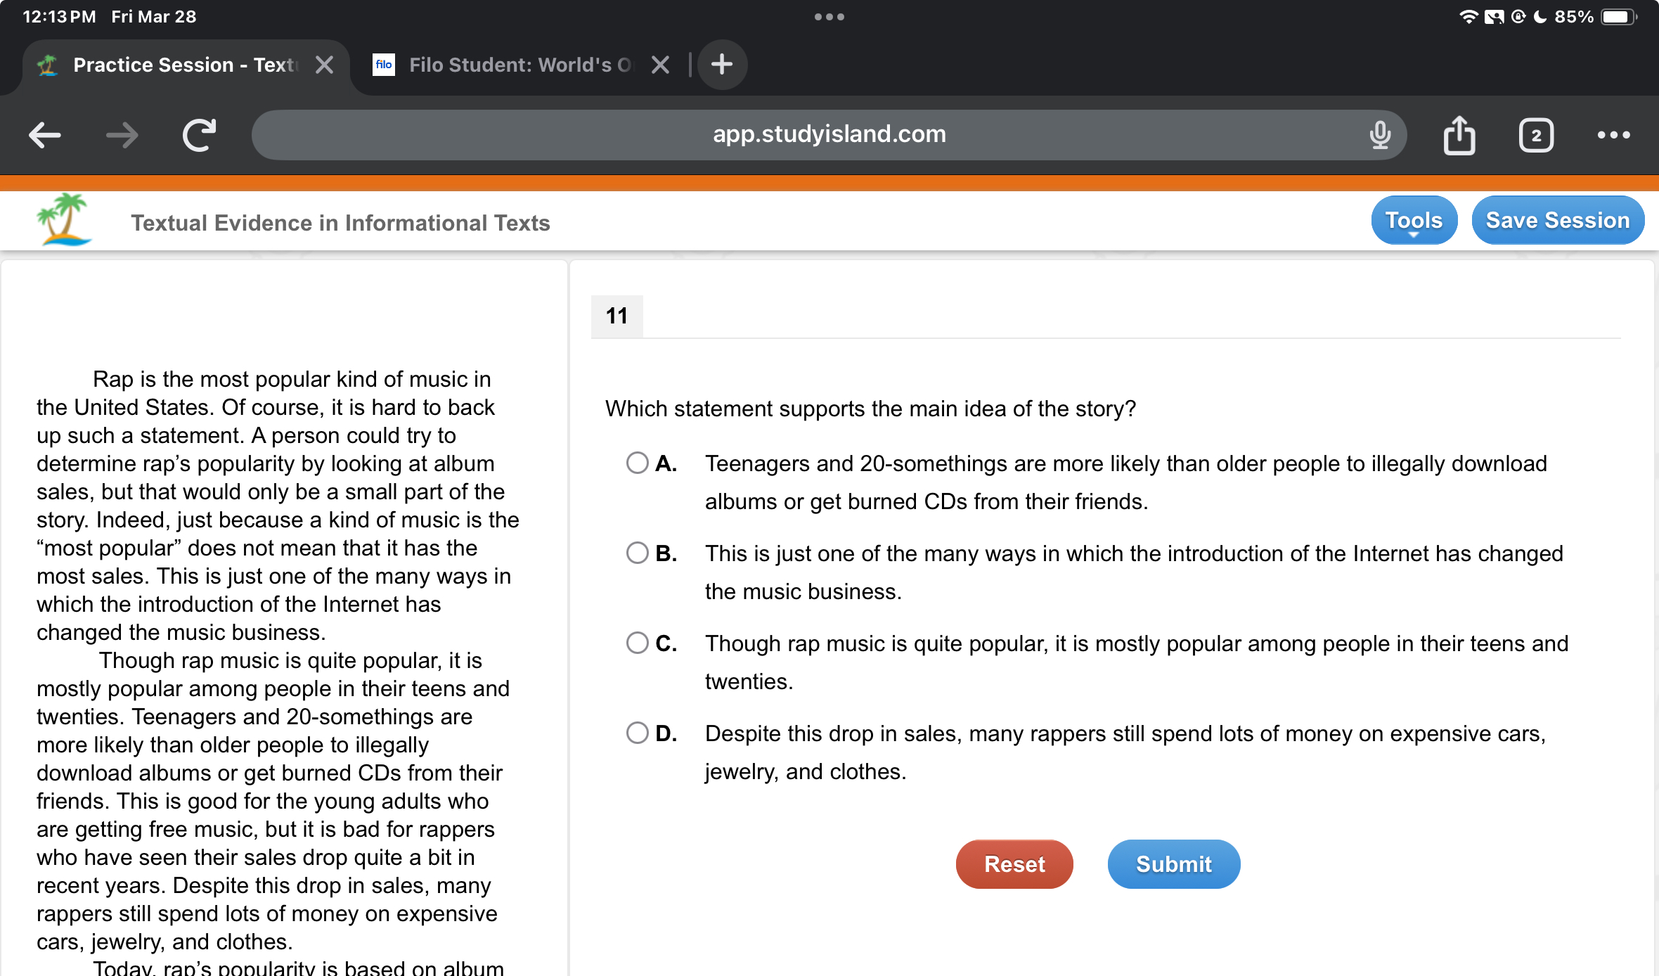Close the Filo Student tab
This screenshot has height=976, width=1659.
(660, 65)
